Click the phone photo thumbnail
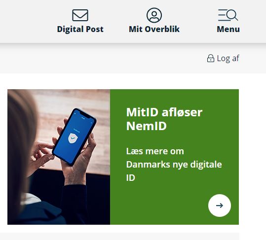Screen dimensions: 266x240 59,157
